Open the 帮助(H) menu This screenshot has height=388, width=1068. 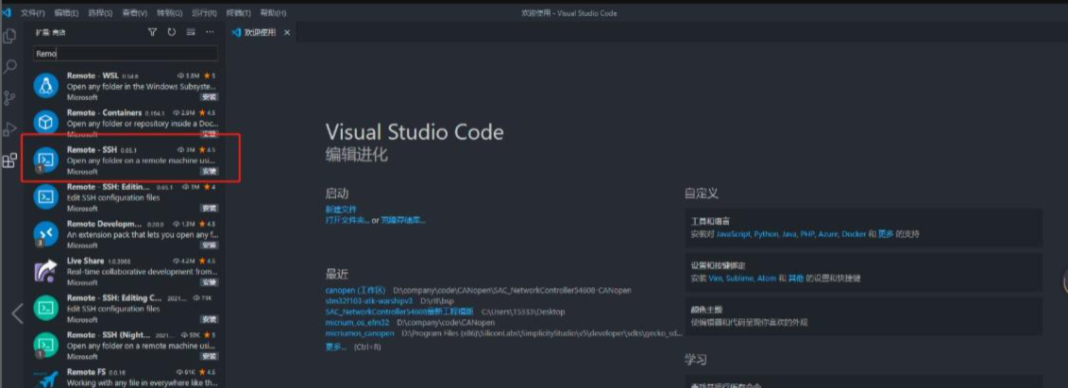point(273,13)
